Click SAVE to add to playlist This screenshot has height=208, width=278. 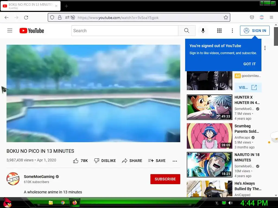coord(157,161)
